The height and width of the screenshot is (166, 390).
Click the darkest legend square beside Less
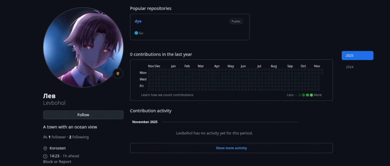pyautogui.click(x=296, y=95)
